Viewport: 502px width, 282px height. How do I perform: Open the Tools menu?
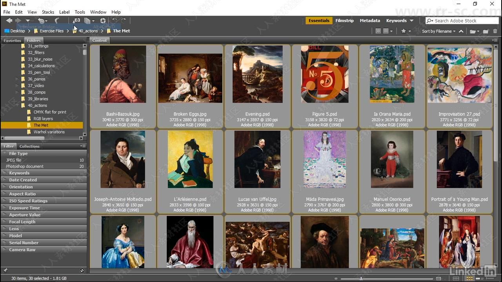tap(80, 12)
